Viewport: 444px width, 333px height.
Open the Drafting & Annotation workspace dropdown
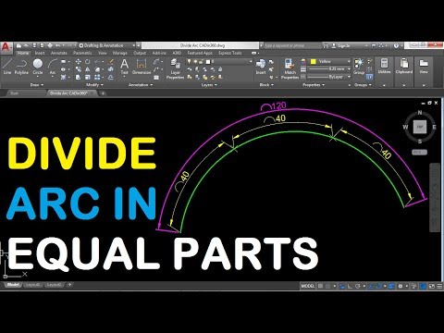(x=106, y=45)
